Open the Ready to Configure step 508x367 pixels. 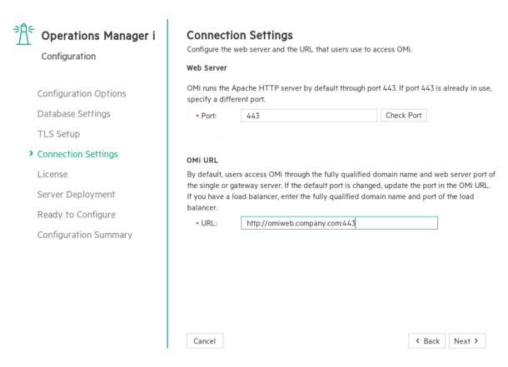[77, 215]
